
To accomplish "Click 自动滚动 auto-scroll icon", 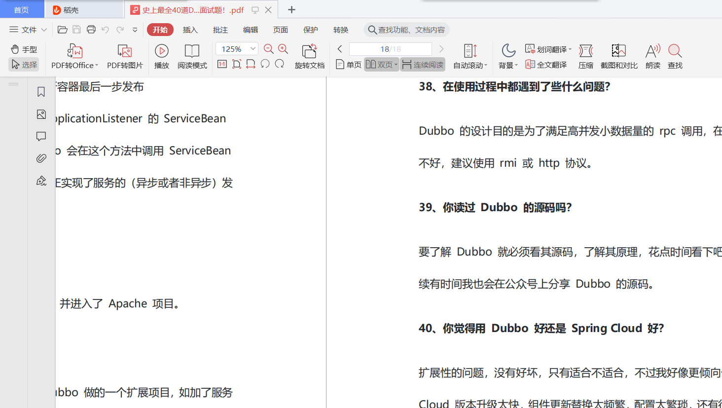I will (x=470, y=51).
